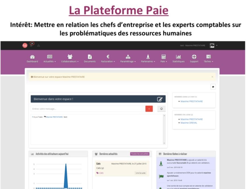Click the Cats news title

[x=98, y=164]
